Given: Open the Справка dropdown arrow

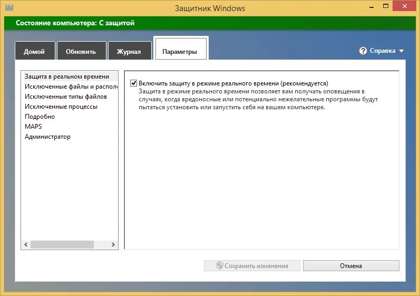Looking at the screenshot, I should pyautogui.click(x=401, y=51).
